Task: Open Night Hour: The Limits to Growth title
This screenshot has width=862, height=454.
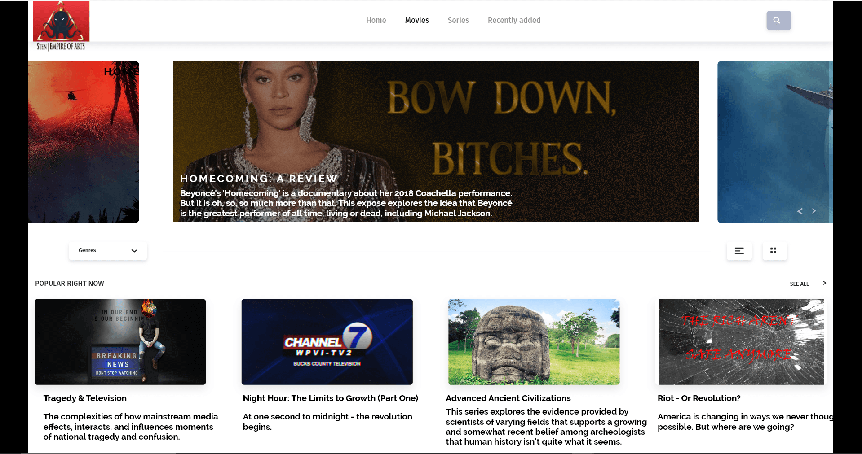Action: [331, 398]
